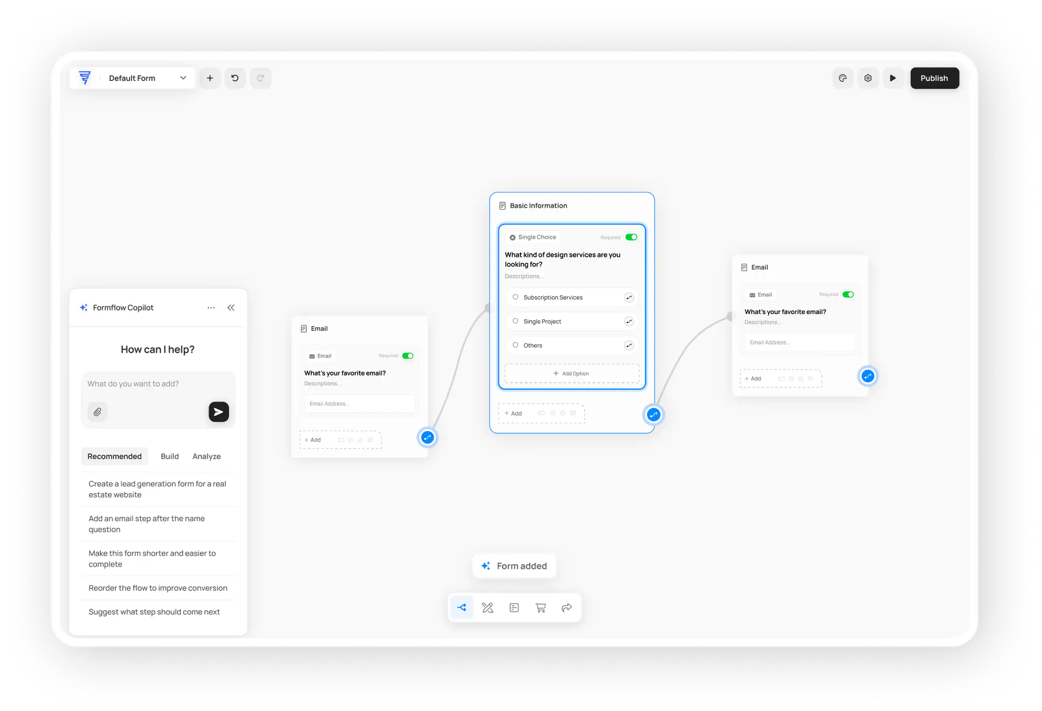Switch to the Analyze tab
The width and height of the screenshot is (1042, 711).
(x=207, y=457)
